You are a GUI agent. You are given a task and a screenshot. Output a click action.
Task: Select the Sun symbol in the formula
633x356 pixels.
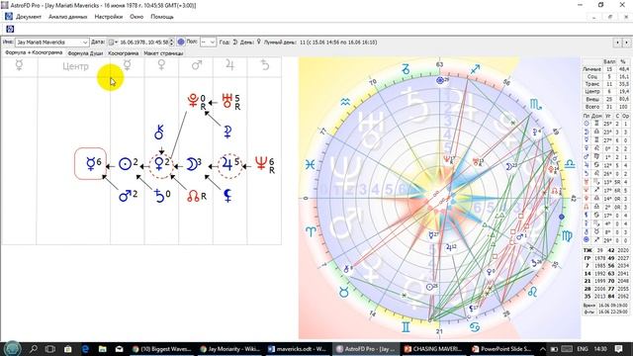(125, 164)
